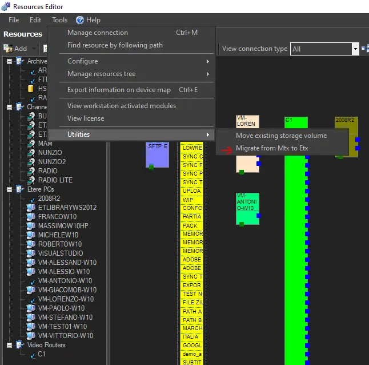Image resolution: width=369 pixels, height=365 pixels.
Task: Click the Help question mark icon
Action: tap(80, 20)
